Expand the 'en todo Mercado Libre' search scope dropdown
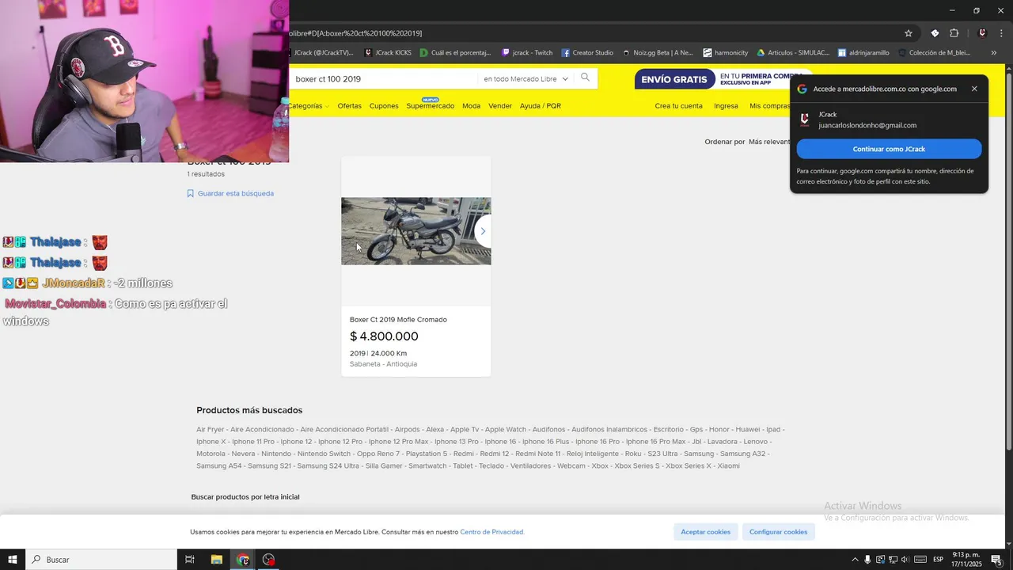The image size is (1013, 570). coord(526,79)
